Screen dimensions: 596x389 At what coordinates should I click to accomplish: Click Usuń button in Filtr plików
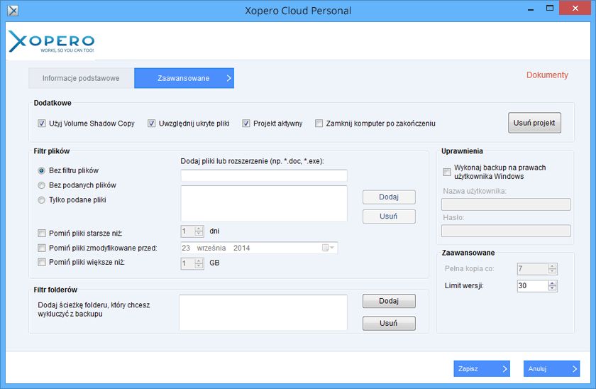click(x=389, y=217)
